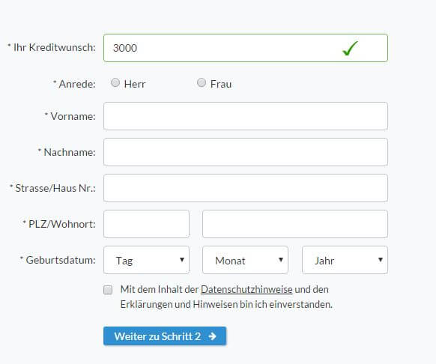Open the Datenschutzhinweise link
This screenshot has width=436, height=364.
(x=246, y=289)
